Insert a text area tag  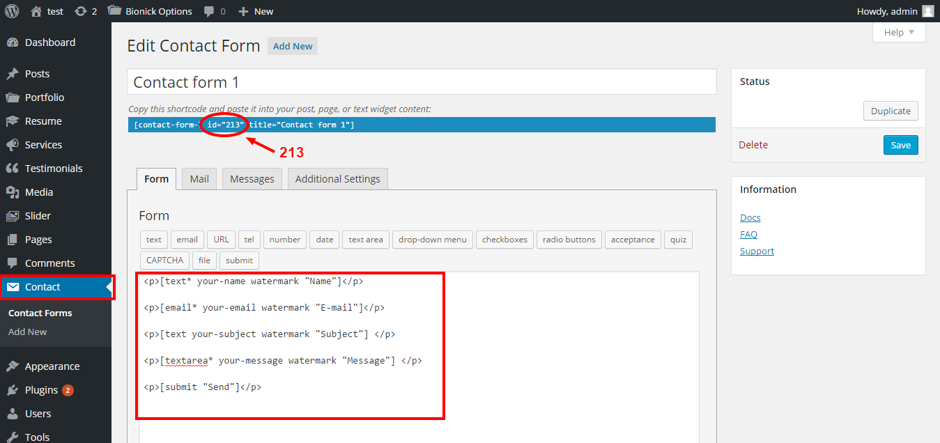point(366,240)
